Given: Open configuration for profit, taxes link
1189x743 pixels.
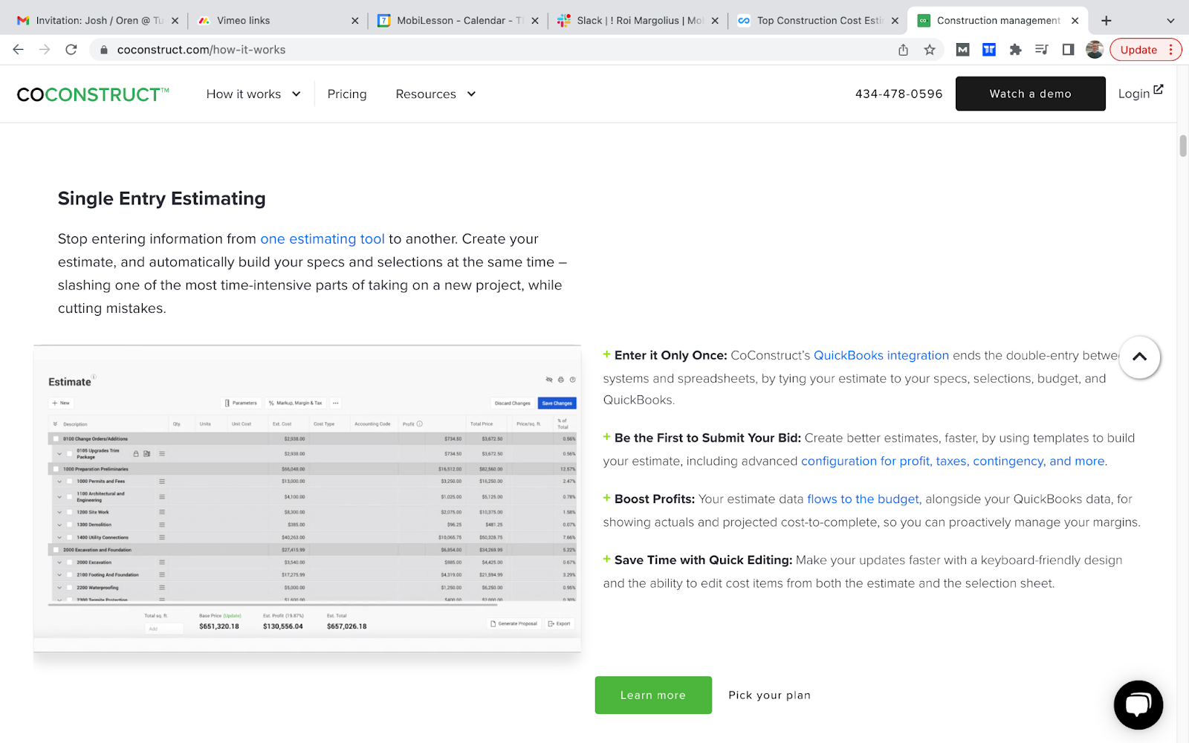Looking at the screenshot, I should [x=953, y=461].
